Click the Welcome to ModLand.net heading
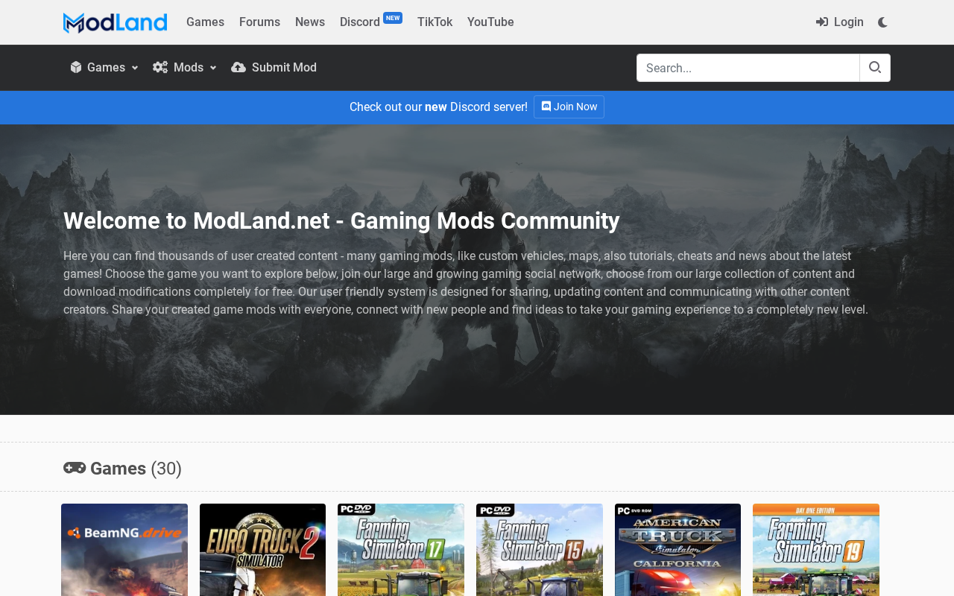This screenshot has height=596, width=954. 341,221
